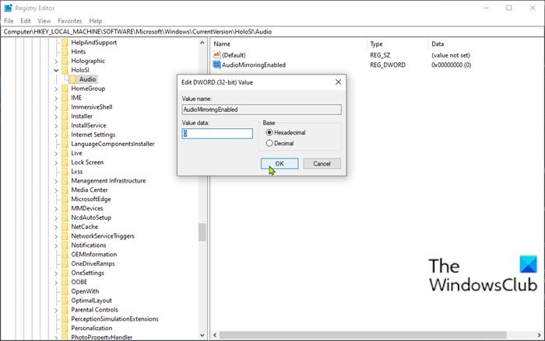Click into the Value data field
545x341 pixels.
pyautogui.click(x=217, y=134)
